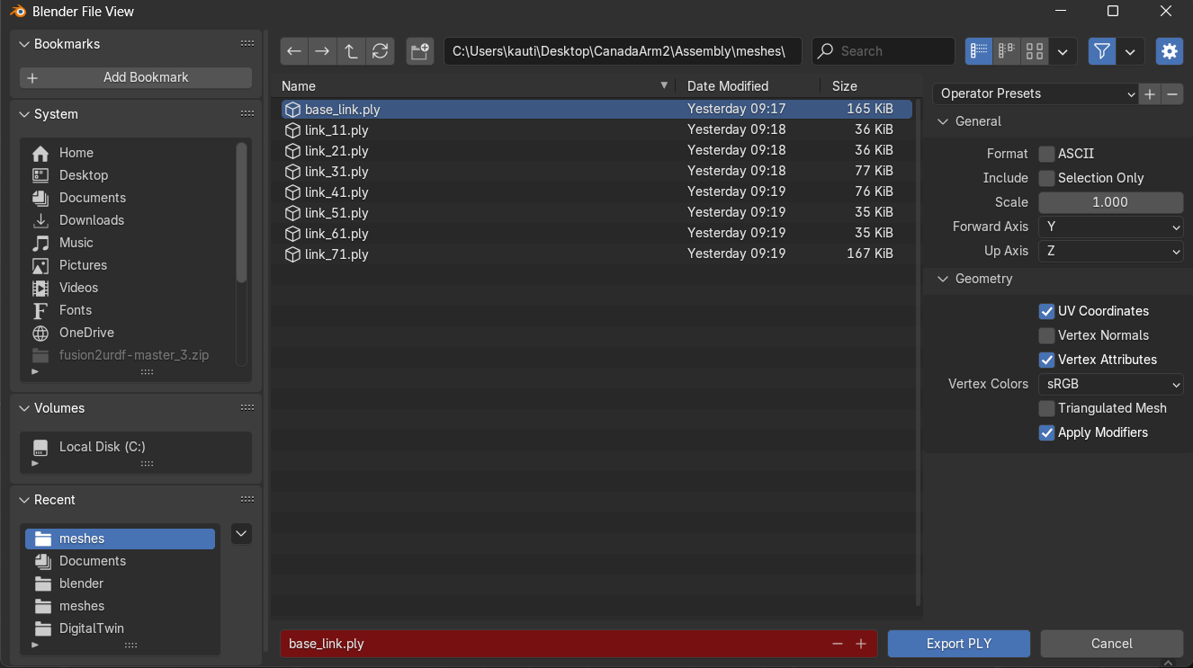Image resolution: width=1193 pixels, height=668 pixels.
Task: Uncheck Apply Modifiers option
Action: click(1046, 432)
